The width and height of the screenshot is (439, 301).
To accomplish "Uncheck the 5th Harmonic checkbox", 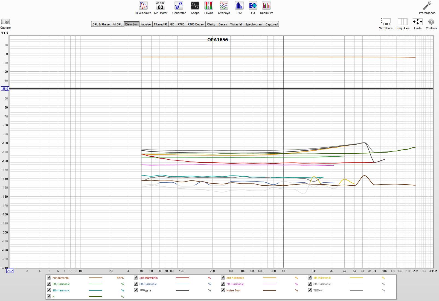I will coord(49,284).
